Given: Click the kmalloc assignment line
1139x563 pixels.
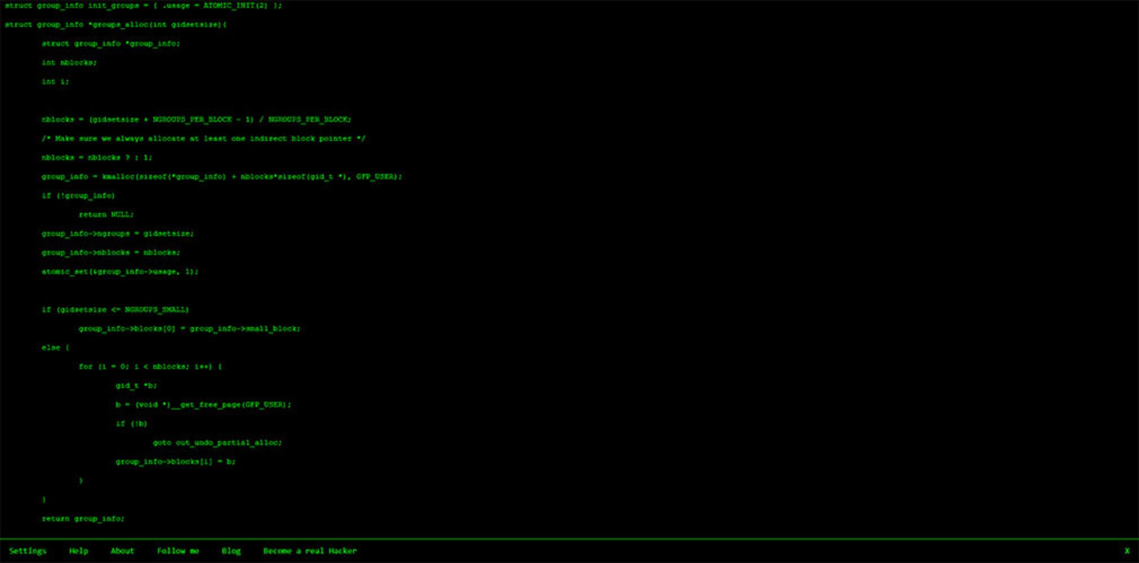Looking at the screenshot, I should 222,176.
